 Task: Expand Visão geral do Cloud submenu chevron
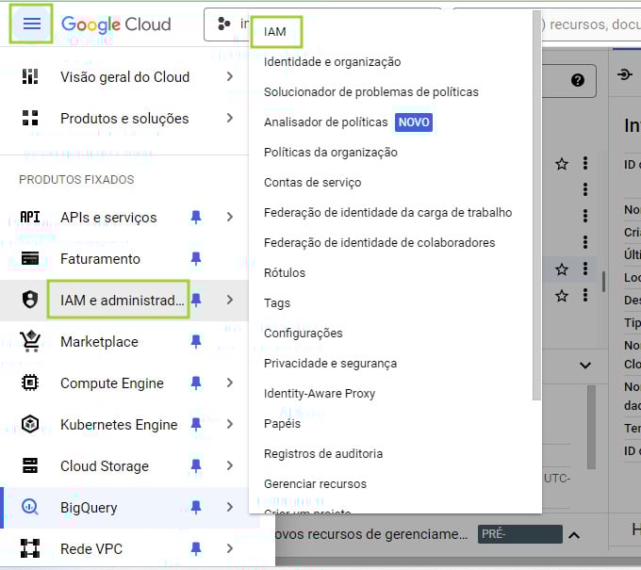pos(230,76)
